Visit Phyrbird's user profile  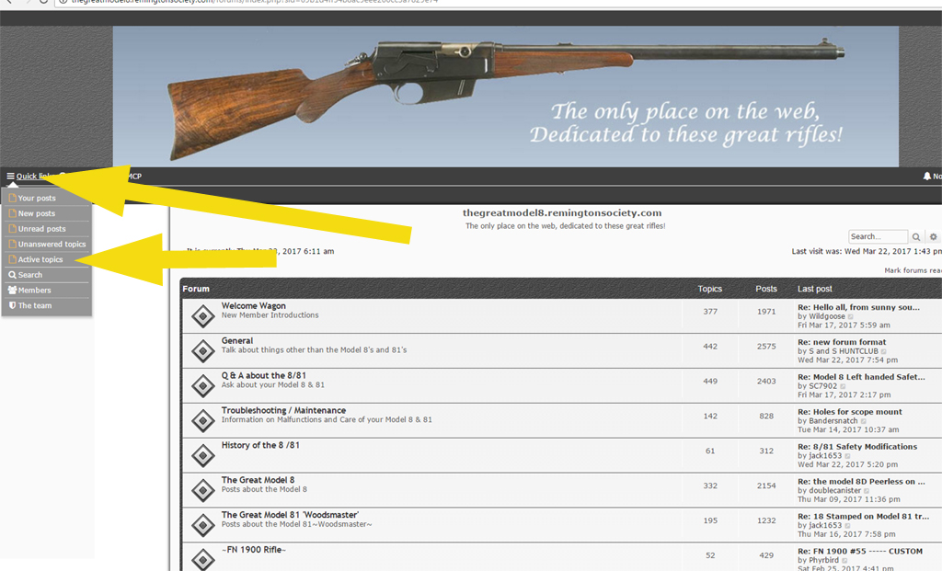tap(823, 560)
